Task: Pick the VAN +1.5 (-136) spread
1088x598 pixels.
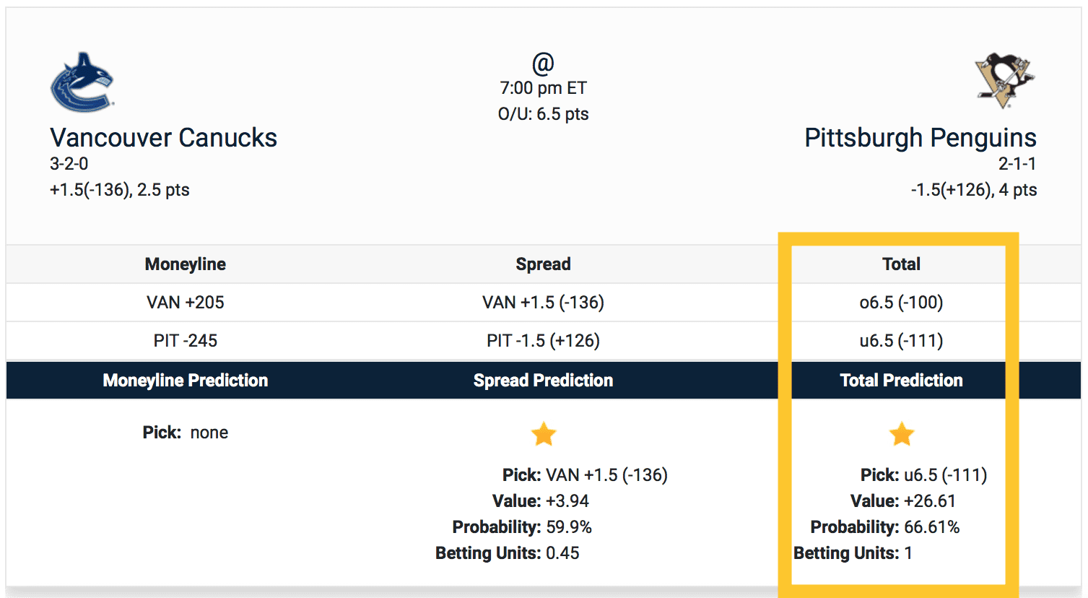Action: click(x=543, y=303)
